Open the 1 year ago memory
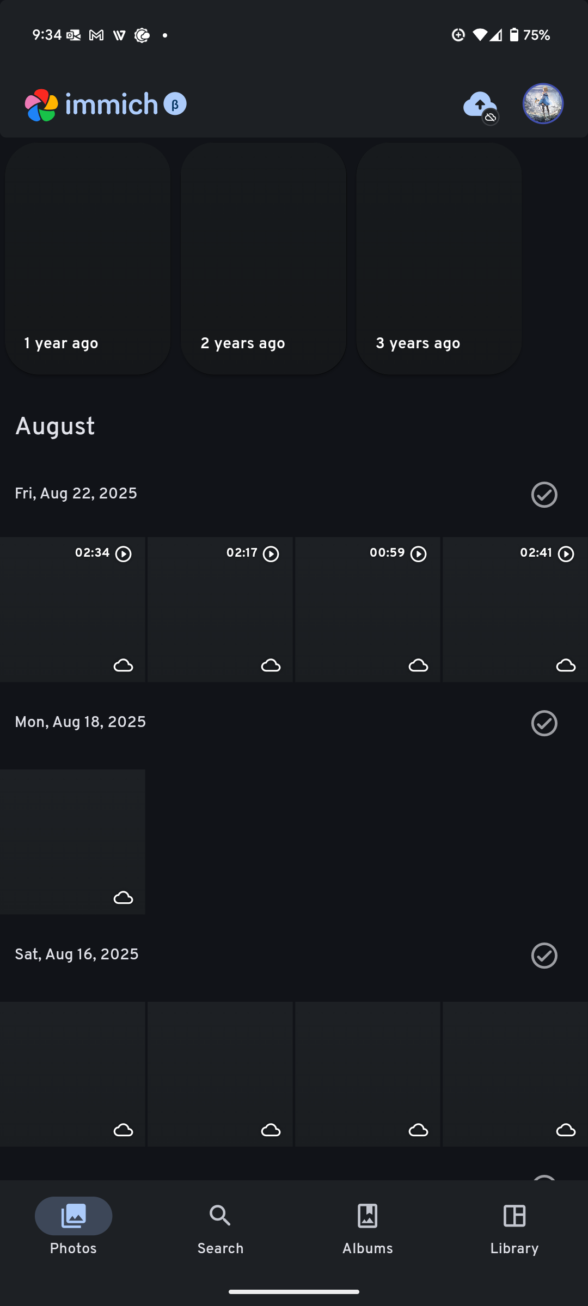The width and height of the screenshot is (588, 1306). pyautogui.click(x=88, y=258)
